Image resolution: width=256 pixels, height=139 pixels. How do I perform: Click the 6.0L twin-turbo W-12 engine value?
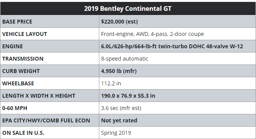[x=172, y=46]
